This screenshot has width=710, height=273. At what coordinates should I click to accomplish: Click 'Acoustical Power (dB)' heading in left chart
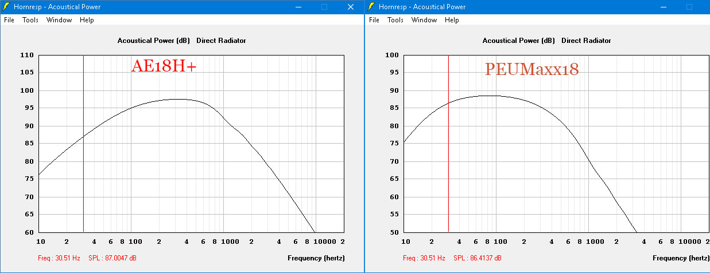[x=154, y=41]
